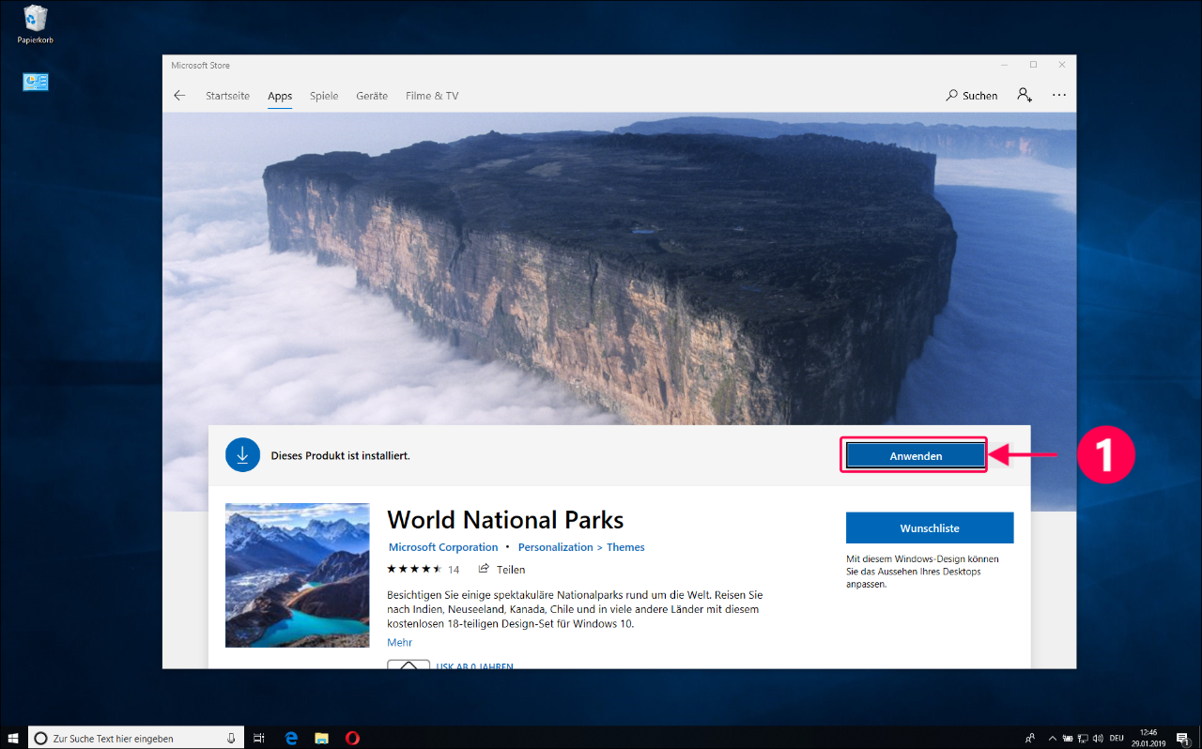The width and height of the screenshot is (1202, 749).
Task: Select the Apps tab
Action: (x=280, y=96)
